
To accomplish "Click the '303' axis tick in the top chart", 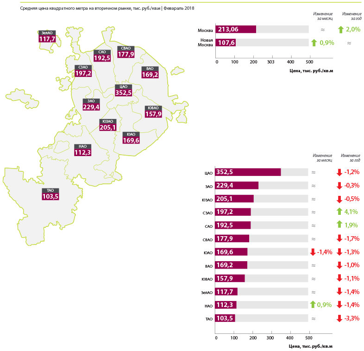I will click(270, 62).
